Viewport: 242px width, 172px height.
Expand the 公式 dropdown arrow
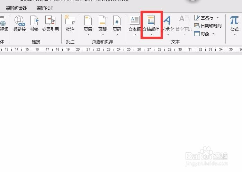click(235, 34)
